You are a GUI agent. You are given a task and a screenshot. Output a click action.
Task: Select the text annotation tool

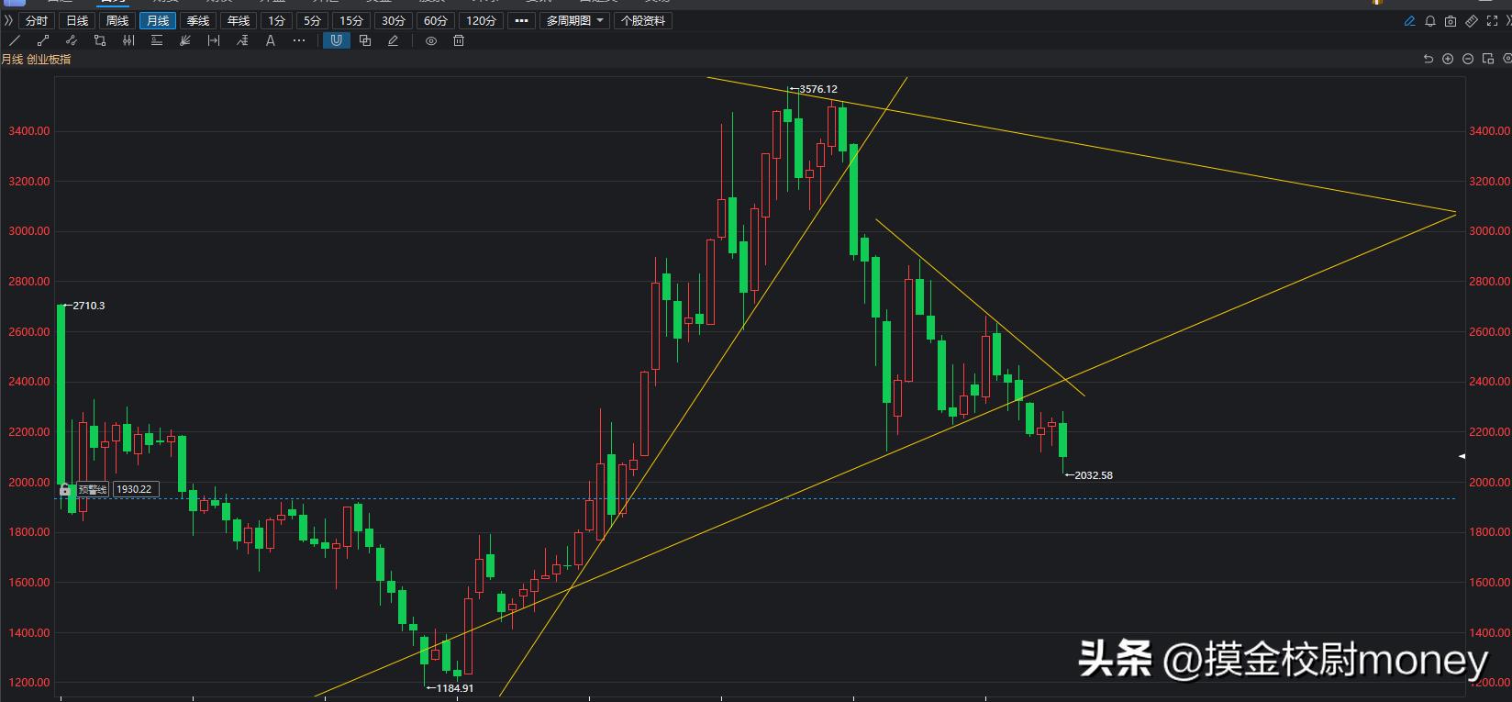coord(271,40)
